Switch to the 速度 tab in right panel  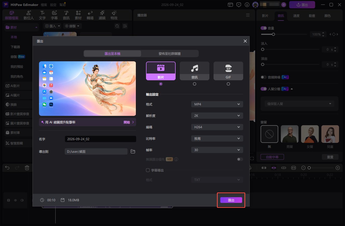(x=296, y=16)
